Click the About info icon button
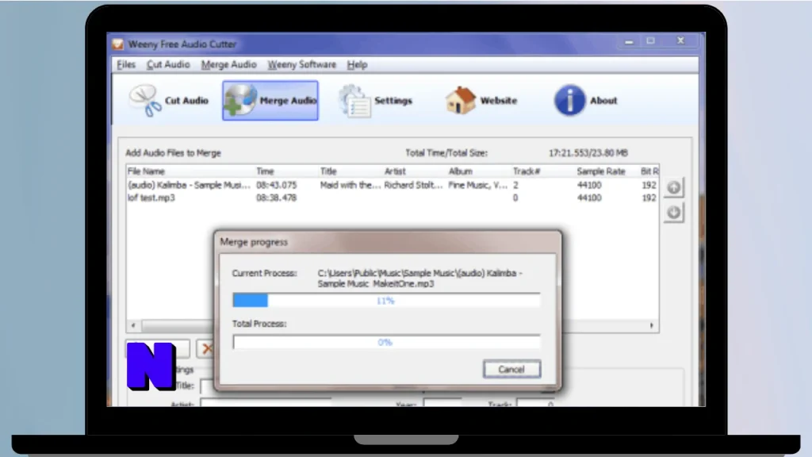 point(586,101)
